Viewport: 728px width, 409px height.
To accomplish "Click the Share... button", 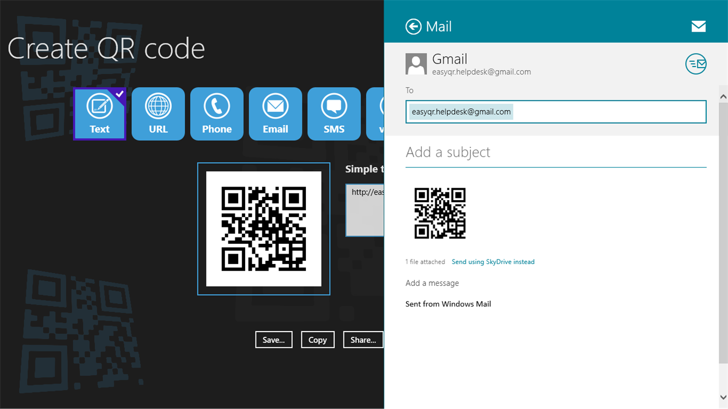I will click(x=363, y=339).
